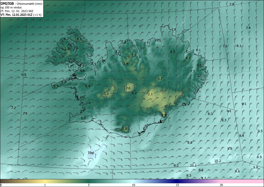The width and height of the screenshot is (264, 187).
Task: Click the 4.6 value on the east coast
Action: 199,65
